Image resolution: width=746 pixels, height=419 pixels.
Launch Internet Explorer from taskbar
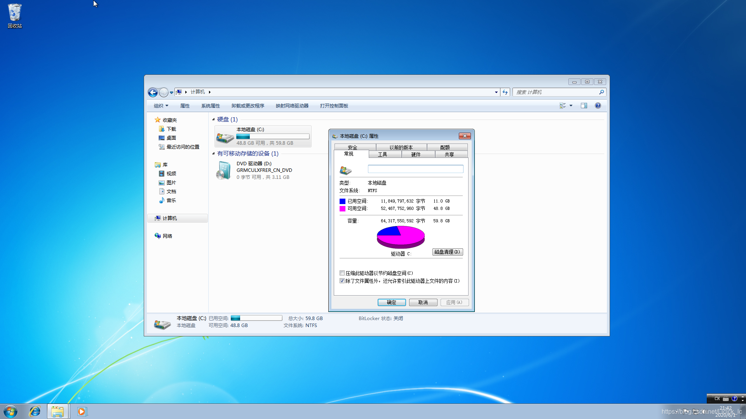click(35, 411)
